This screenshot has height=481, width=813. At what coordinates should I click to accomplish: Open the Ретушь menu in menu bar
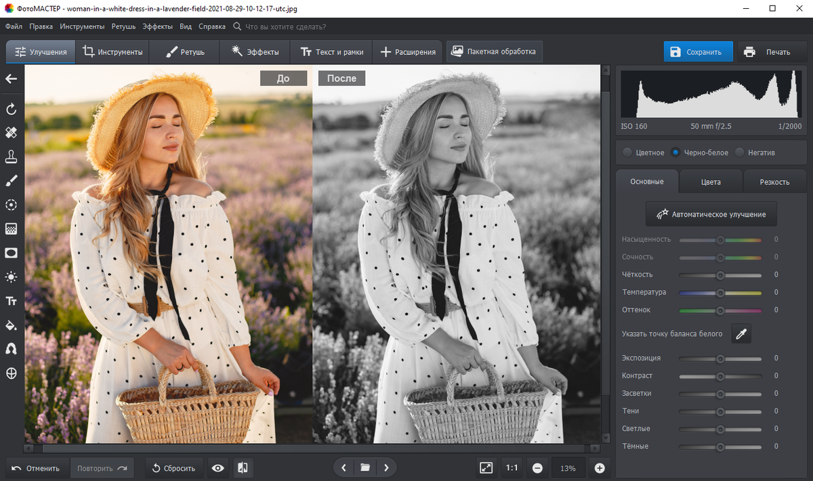(x=123, y=26)
